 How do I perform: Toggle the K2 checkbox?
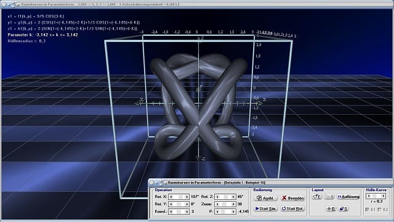379,210
